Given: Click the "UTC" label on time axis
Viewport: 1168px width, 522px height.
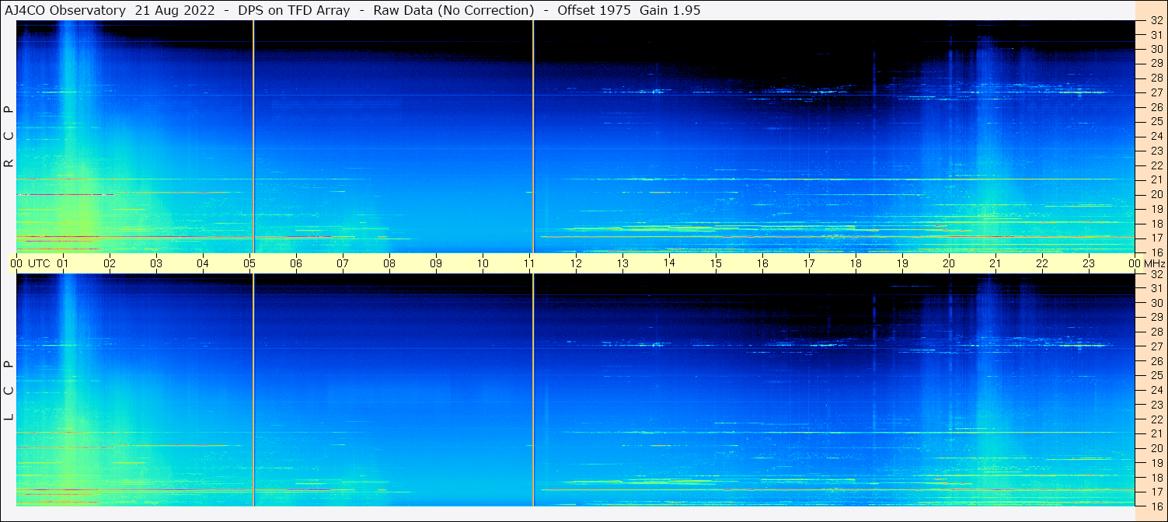Looking at the screenshot, I should click(x=39, y=263).
